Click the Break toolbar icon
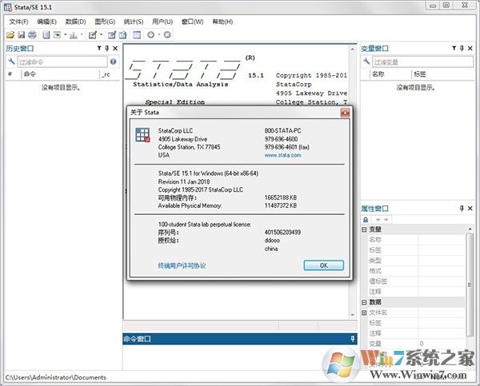This screenshot has height=386, width=480. click(x=167, y=35)
